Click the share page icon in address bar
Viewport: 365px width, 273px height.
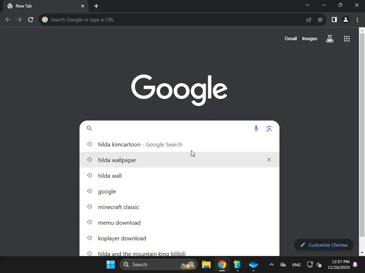[x=309, y=20]
